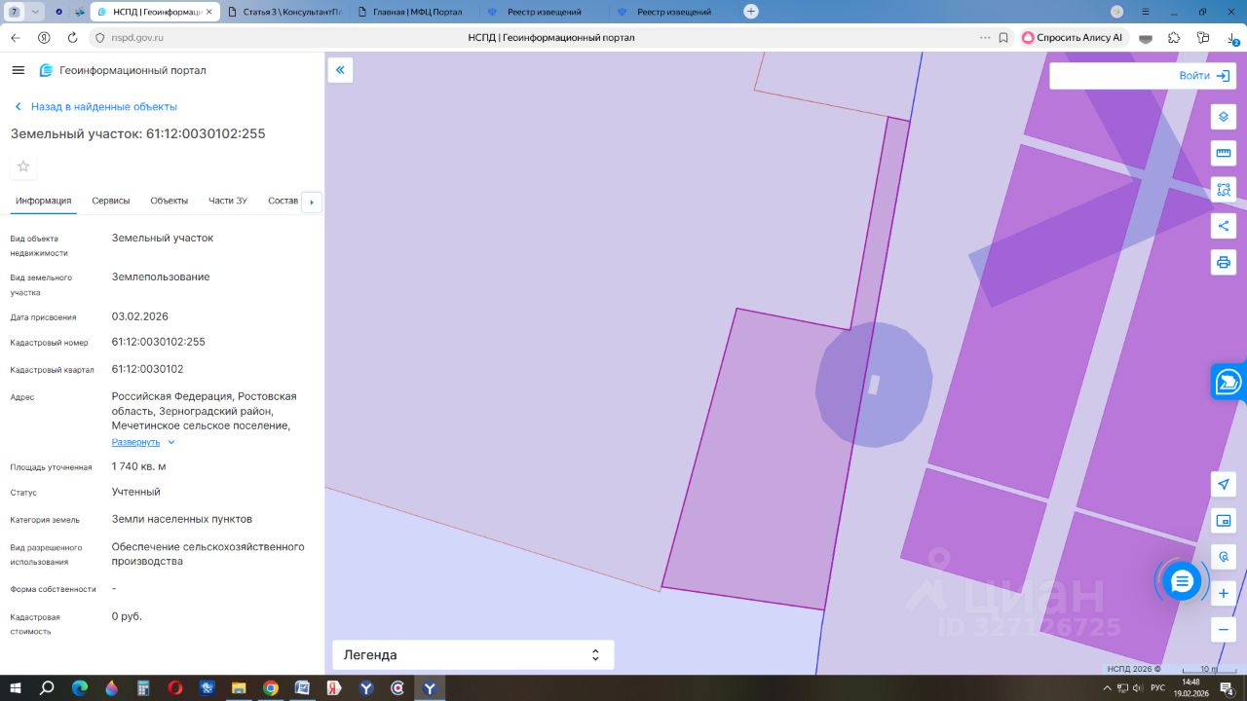
Task: Switch to the Части ЗУ tab
Action: pyautogui.click(x=228, y=201)
